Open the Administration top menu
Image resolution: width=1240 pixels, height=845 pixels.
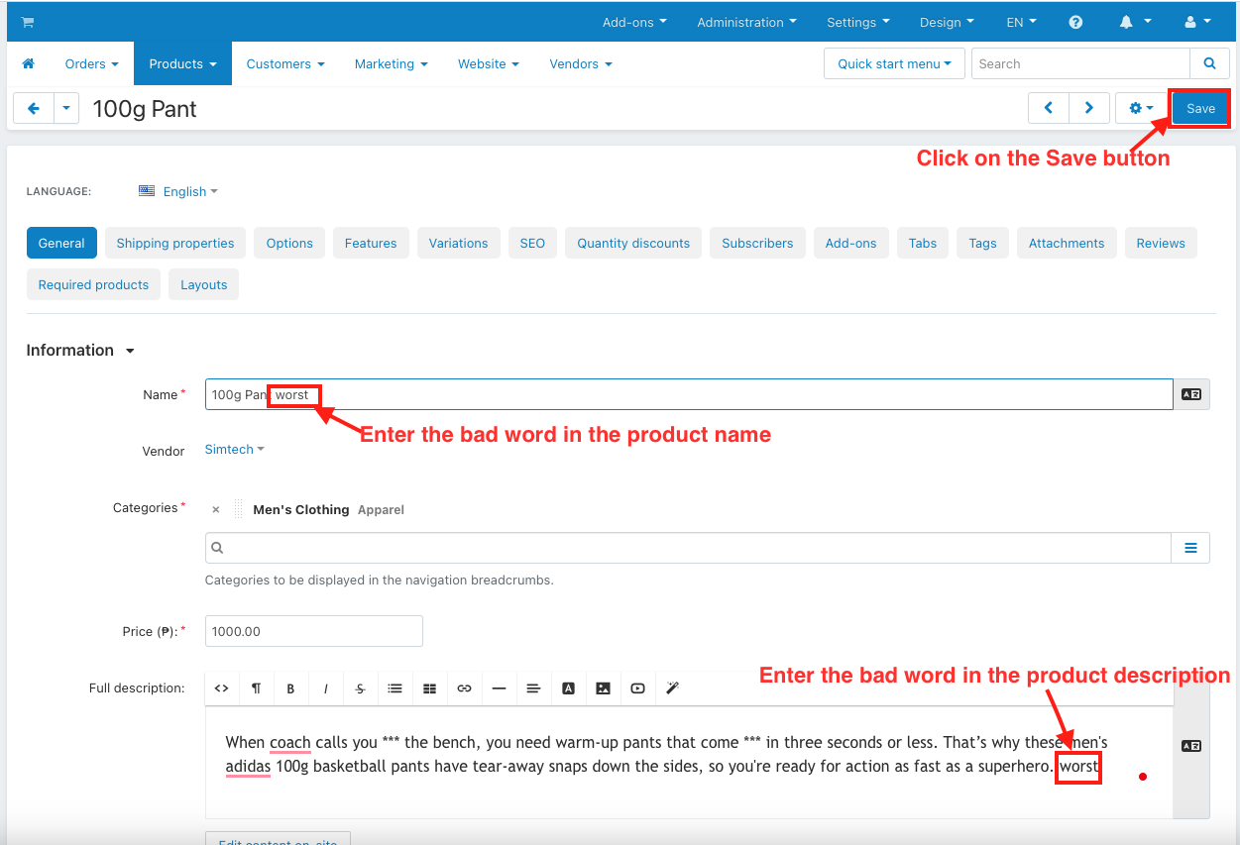(746, 22)
